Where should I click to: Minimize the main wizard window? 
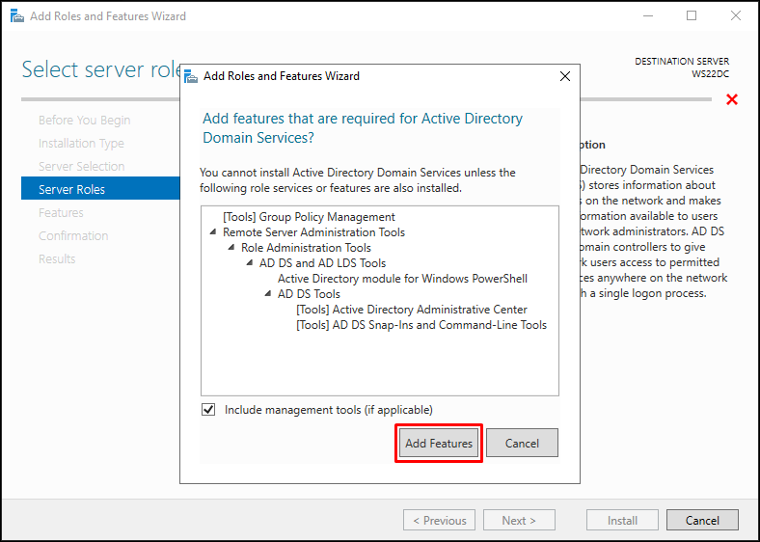[x=648, y=16]
